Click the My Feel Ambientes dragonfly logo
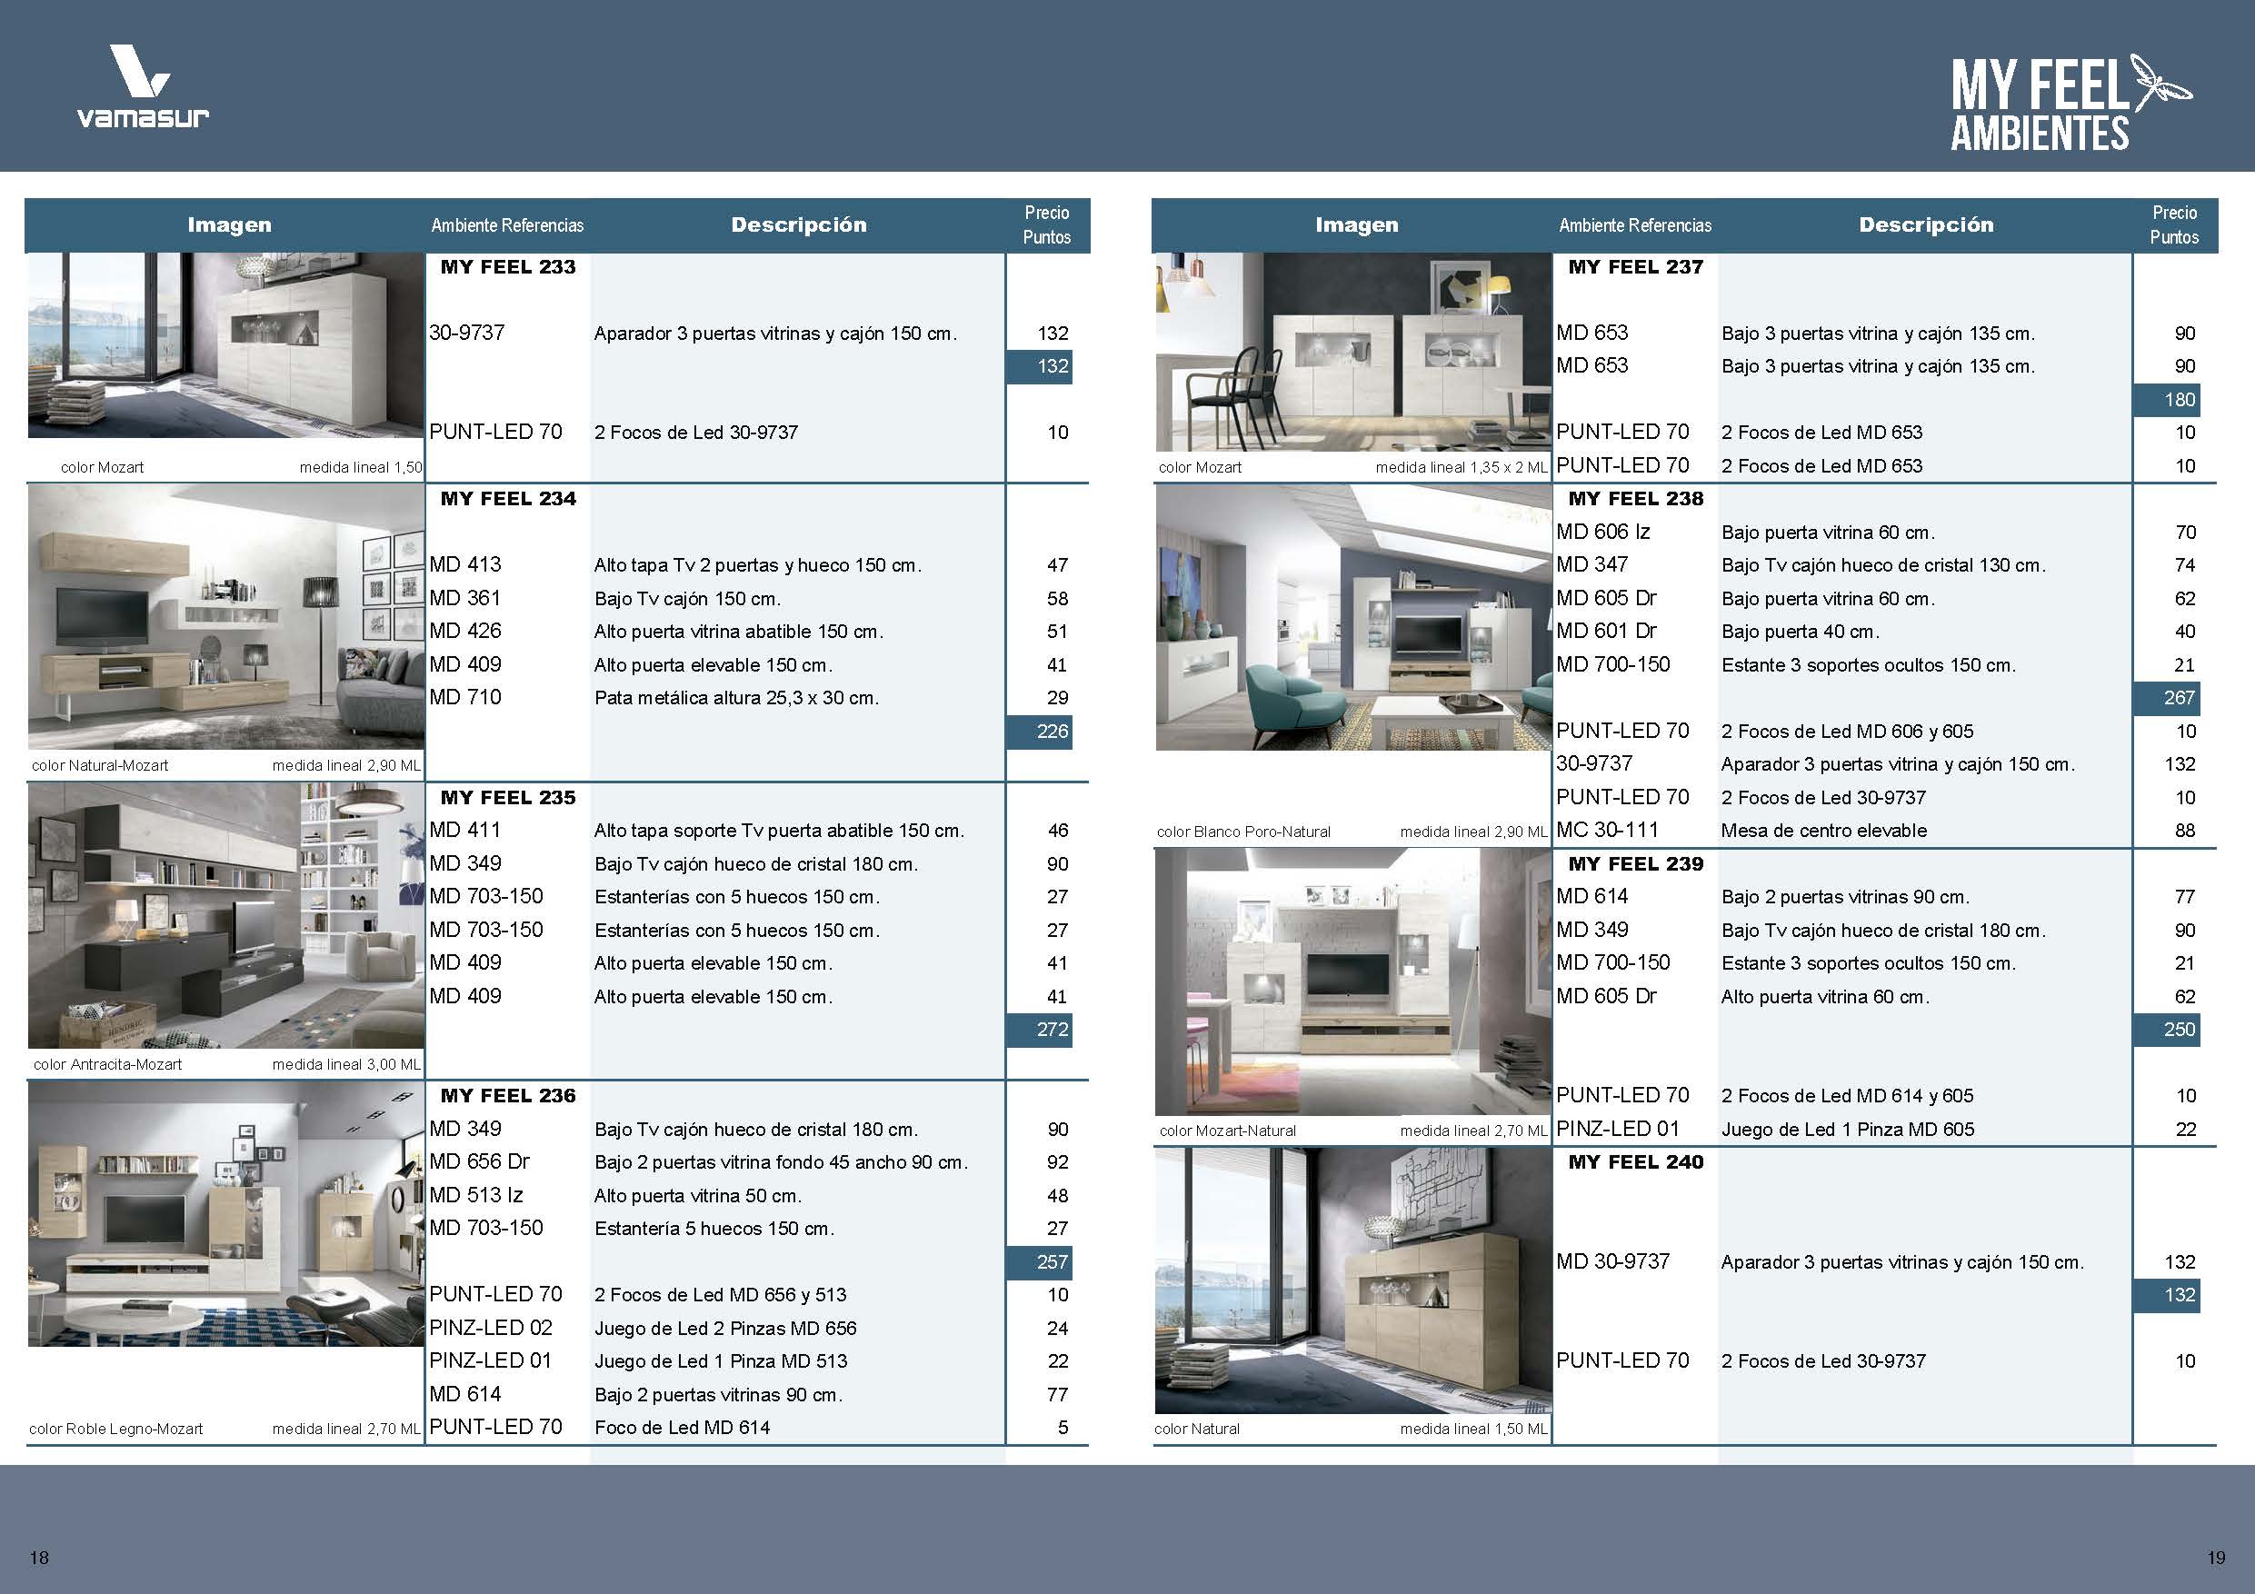2255x1594 pixels. pos(2070,102)
